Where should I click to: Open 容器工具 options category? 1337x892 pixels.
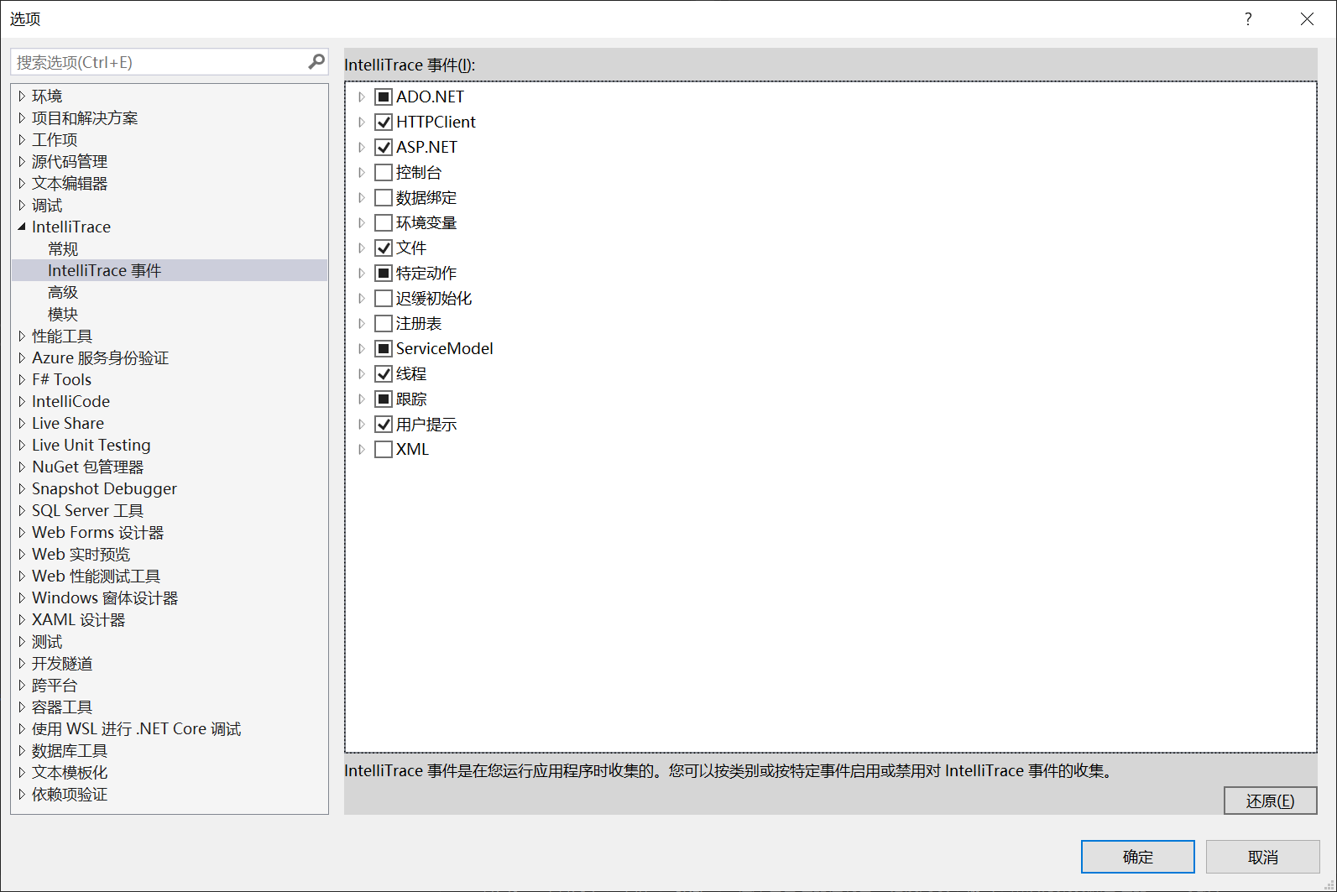62,707
